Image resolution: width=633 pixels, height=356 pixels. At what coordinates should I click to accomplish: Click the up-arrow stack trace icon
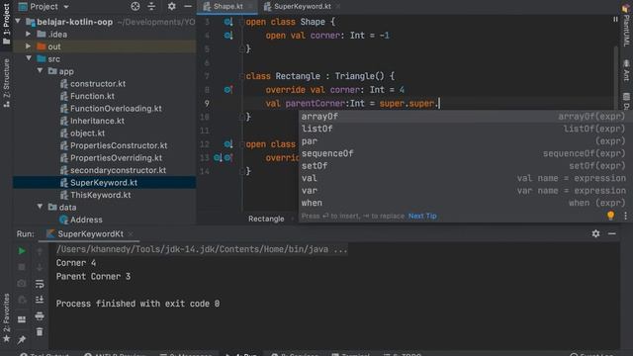pyautogui.click(x=40, y=252)
